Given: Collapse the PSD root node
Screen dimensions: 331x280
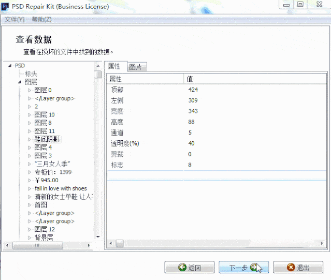Looking at the screenshot, I should [10, 66].
